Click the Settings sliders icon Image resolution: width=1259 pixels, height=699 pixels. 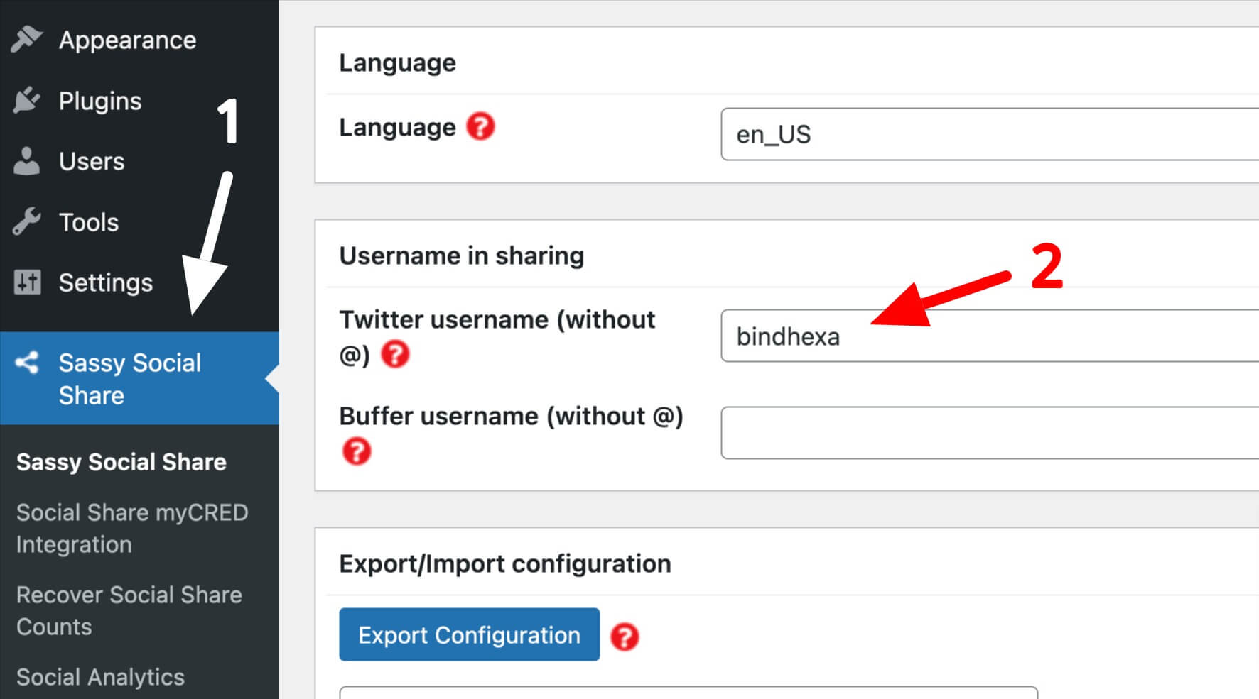point(27,282)
